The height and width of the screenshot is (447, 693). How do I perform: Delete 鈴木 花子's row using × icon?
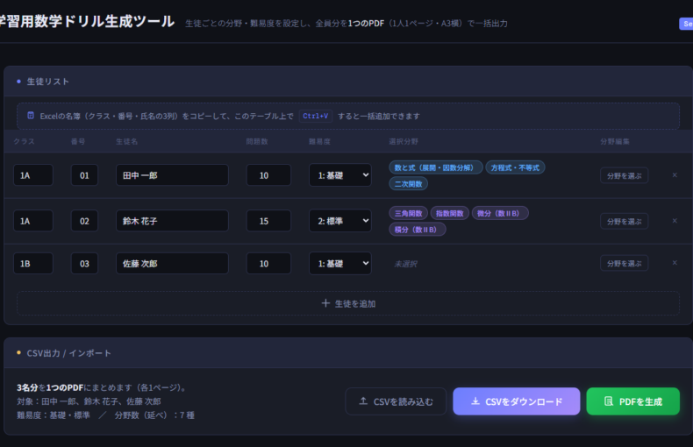(674, 221)
